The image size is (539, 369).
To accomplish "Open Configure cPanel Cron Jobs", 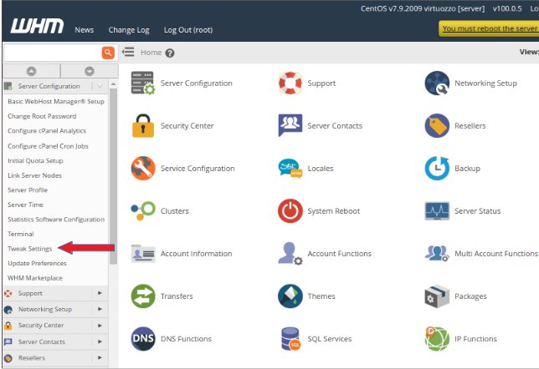I will tap(48, 146).
